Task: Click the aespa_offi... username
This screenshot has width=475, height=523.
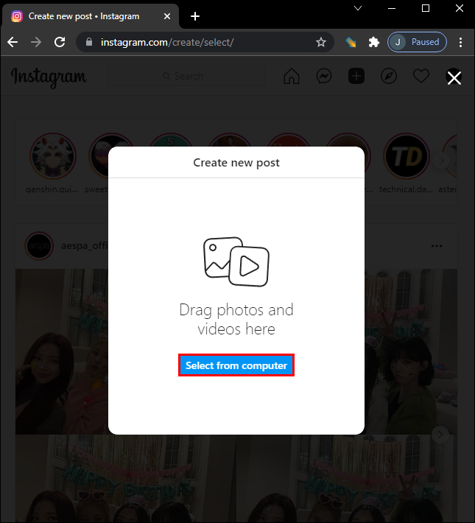Action: click(x=85, y=246)
